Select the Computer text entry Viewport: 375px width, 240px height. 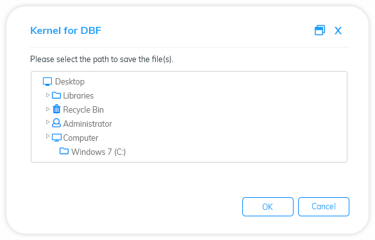81,138
